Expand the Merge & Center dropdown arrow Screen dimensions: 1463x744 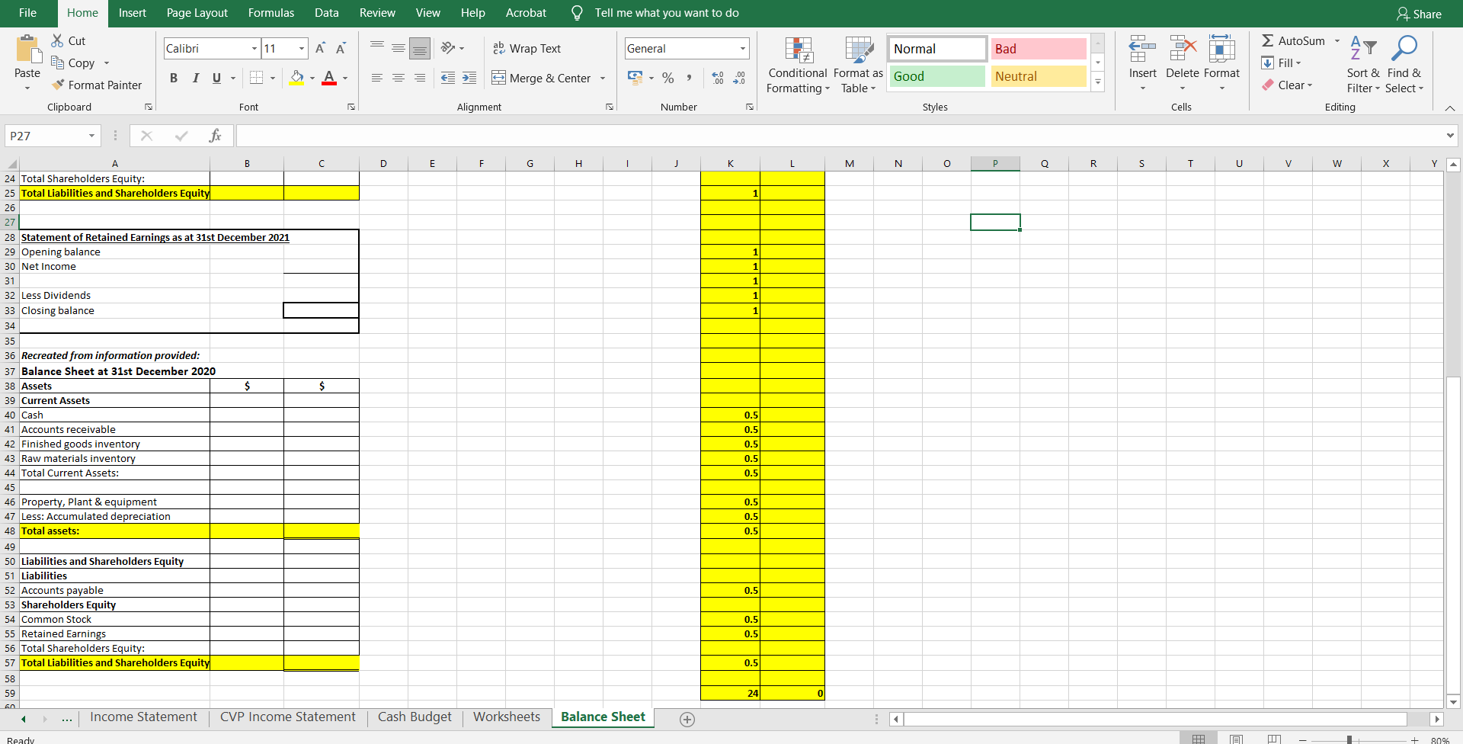tap(603, 78)
